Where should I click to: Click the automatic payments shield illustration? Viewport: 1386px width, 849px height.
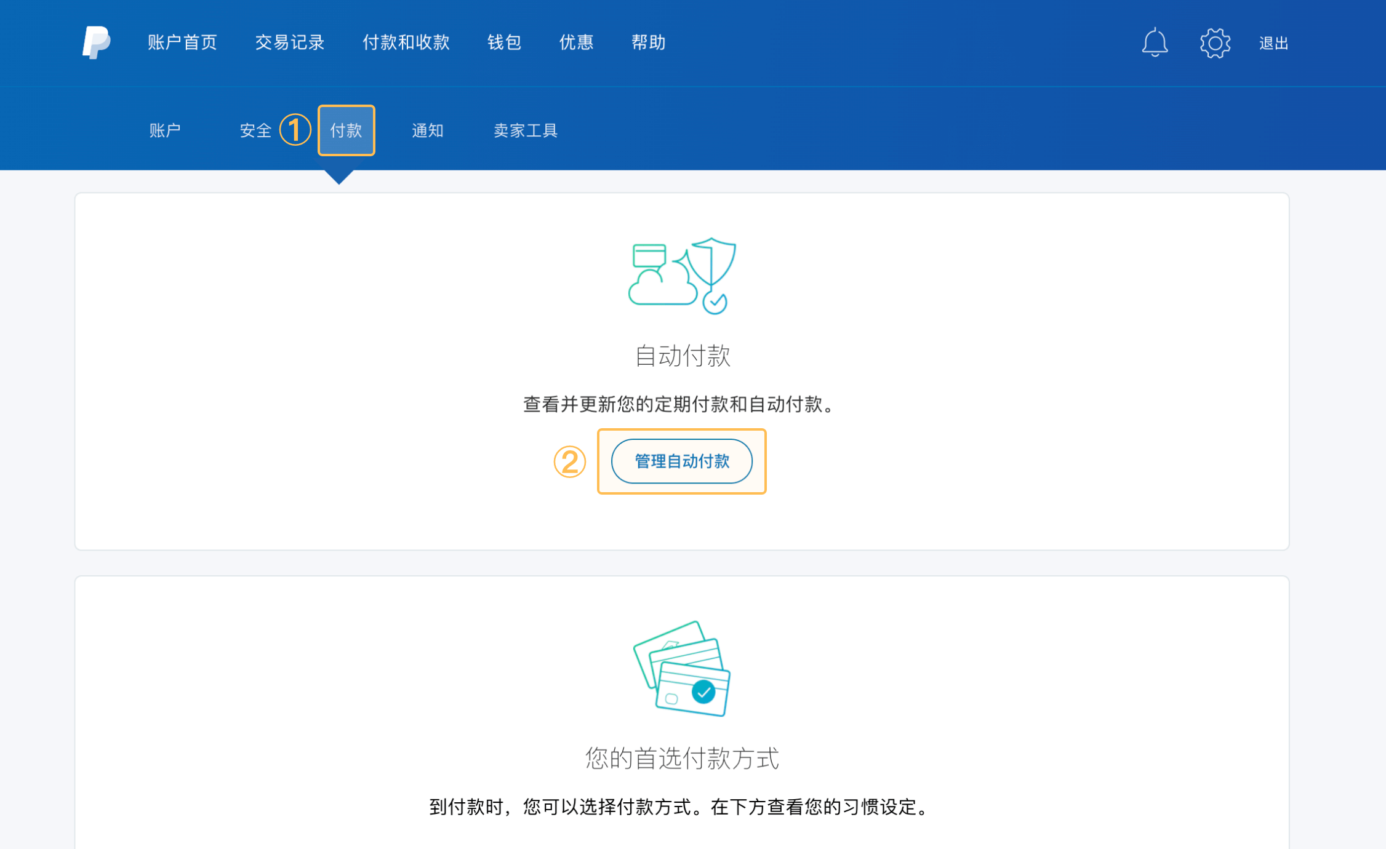(x=682, y=276)
